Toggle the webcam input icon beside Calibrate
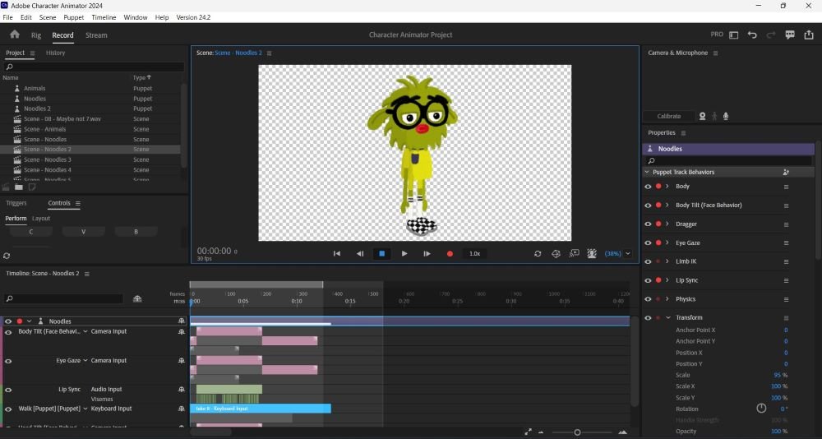Screen dimensions: 822x439 (x=702, y=116)
